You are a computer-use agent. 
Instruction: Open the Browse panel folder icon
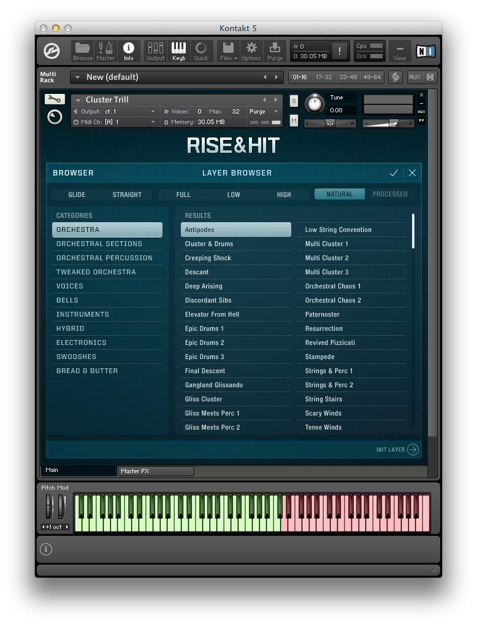point(83,51)
